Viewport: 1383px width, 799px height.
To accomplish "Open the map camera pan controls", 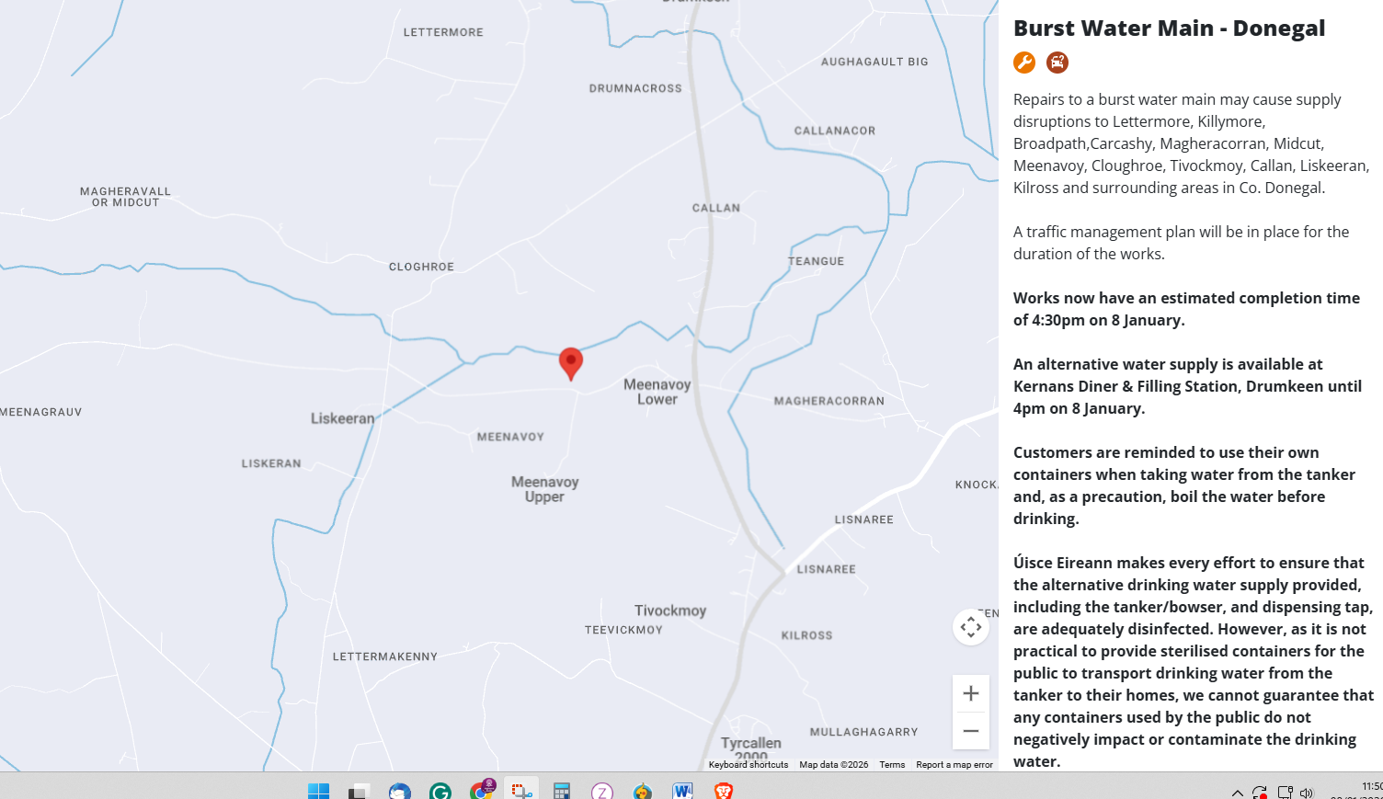I will point(970,627).
